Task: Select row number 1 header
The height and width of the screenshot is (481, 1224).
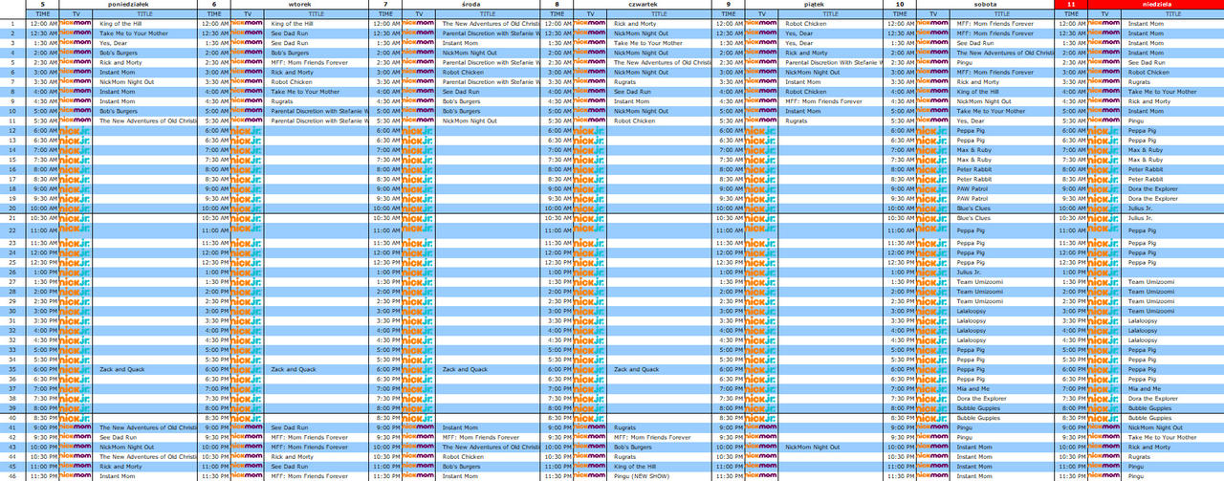Action: [13, 23]
